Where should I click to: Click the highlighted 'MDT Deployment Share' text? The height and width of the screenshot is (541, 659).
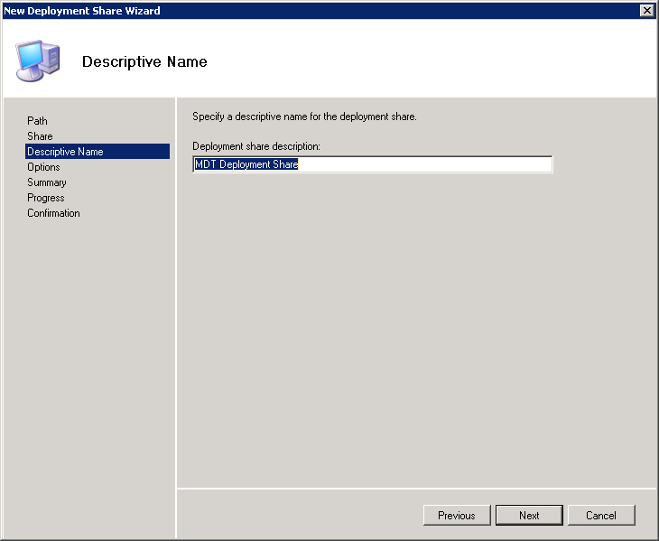click(x=246, y=164)
